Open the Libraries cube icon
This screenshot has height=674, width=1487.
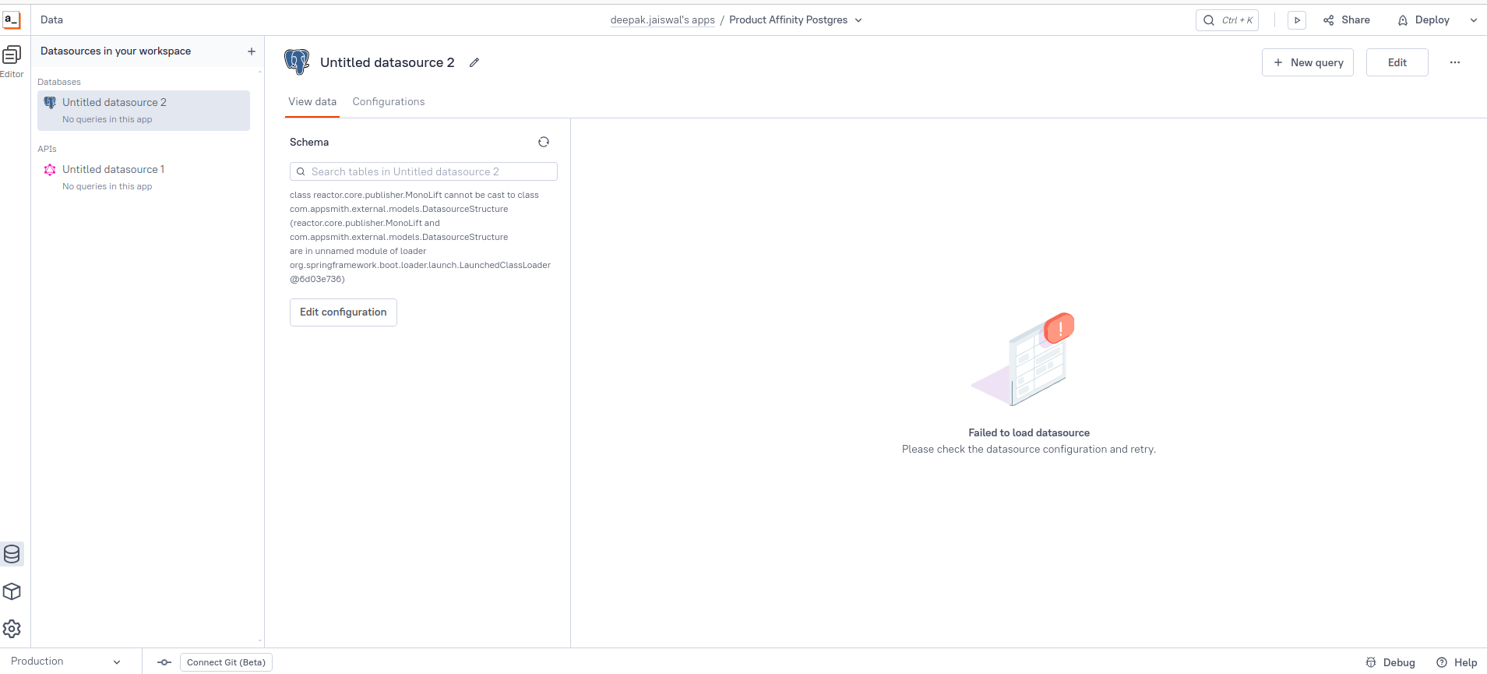click(x=12, y=591)
